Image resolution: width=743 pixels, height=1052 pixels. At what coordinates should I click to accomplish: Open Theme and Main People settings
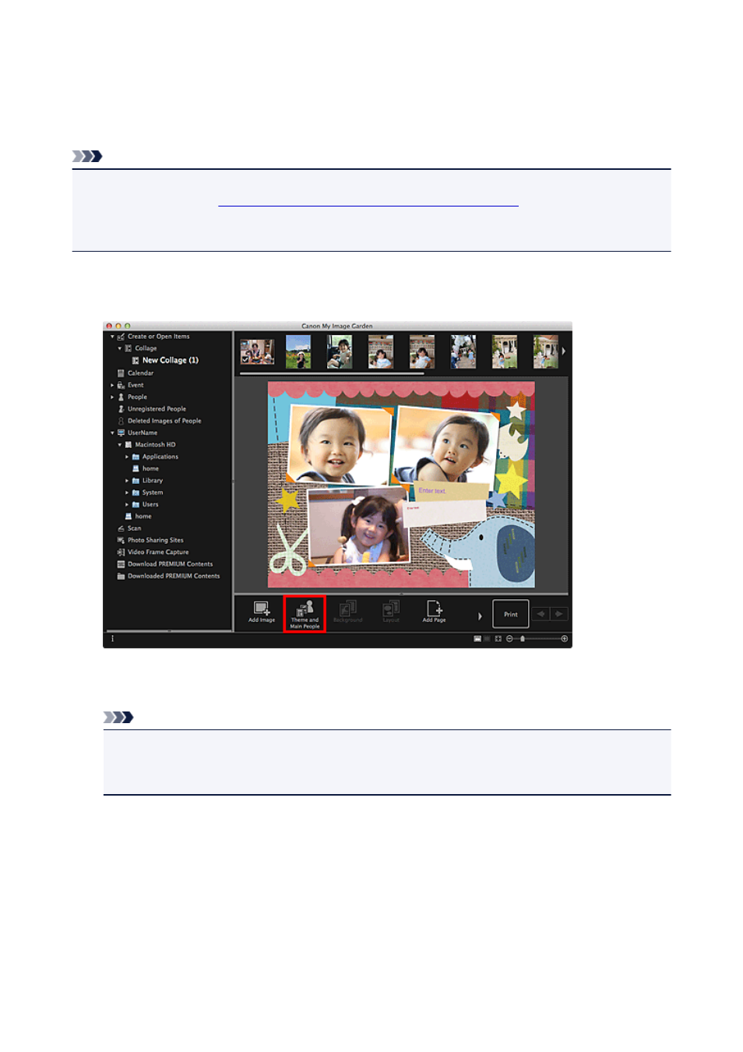click(x=305, y=614)
